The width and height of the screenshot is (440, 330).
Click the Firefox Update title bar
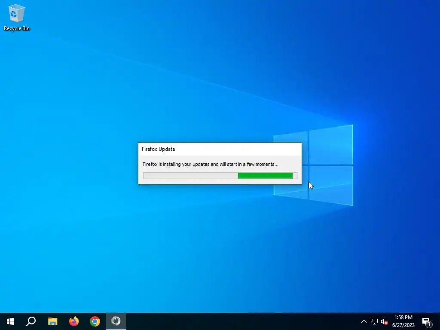point(220,149)
